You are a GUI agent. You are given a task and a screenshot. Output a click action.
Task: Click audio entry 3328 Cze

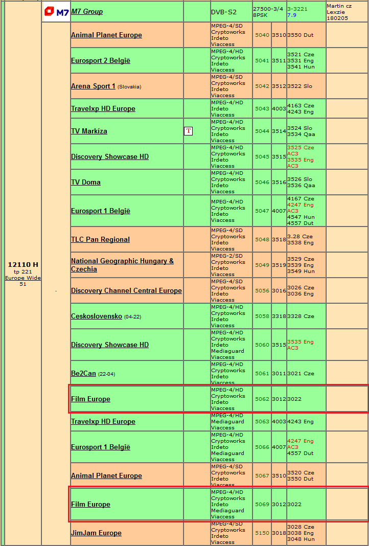(x=301, y=316)
